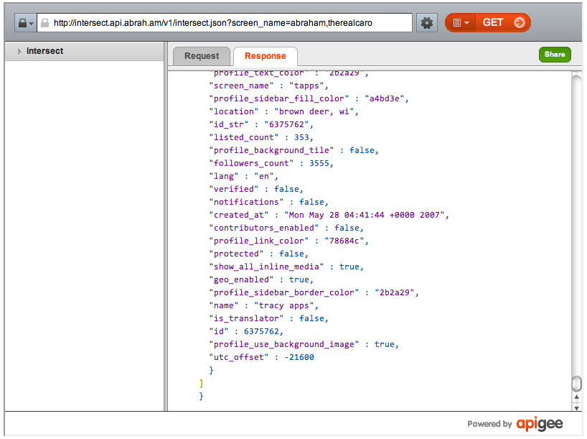Open the apigee logo link
Screen dimensions: 587x439
(540, 424)
